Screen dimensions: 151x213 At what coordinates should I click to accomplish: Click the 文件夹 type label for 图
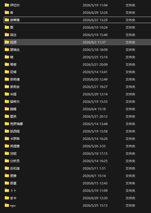pos(130,28)
